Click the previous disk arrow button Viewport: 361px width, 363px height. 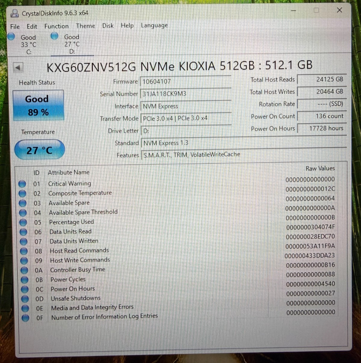click(18, 68)
